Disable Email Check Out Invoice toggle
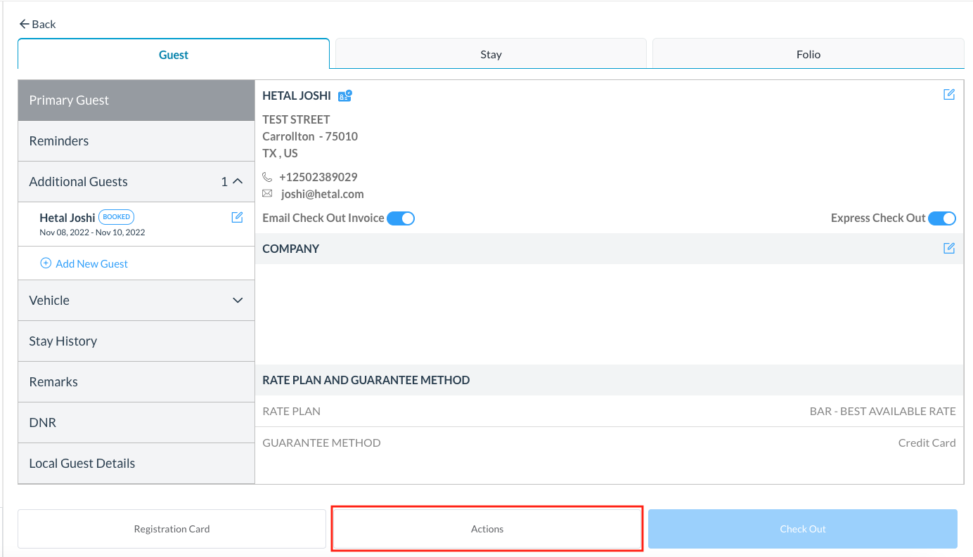The image size is (973, 557). tap(401, 218)
